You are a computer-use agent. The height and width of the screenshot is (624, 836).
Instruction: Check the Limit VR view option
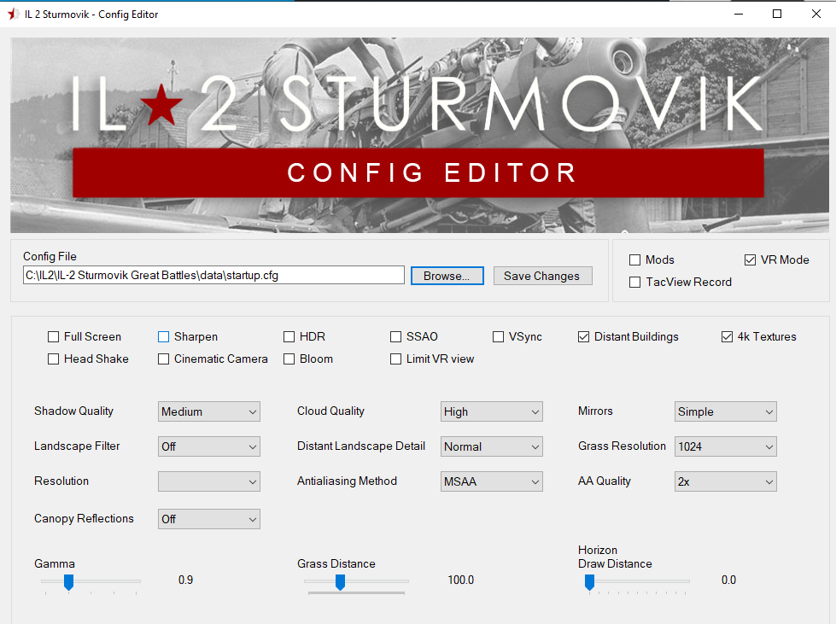tap(395, 359)
